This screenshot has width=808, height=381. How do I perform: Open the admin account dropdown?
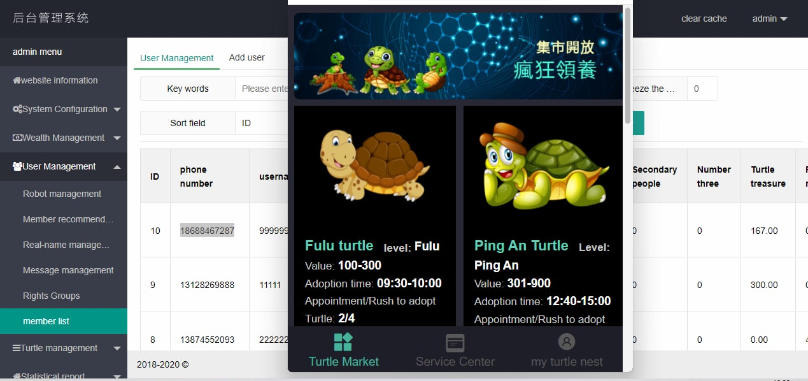769,18
